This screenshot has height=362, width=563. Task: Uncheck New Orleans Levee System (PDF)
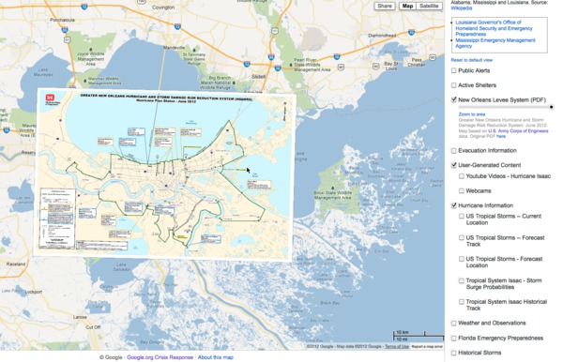pyautogui.click(x=454, y=99)
